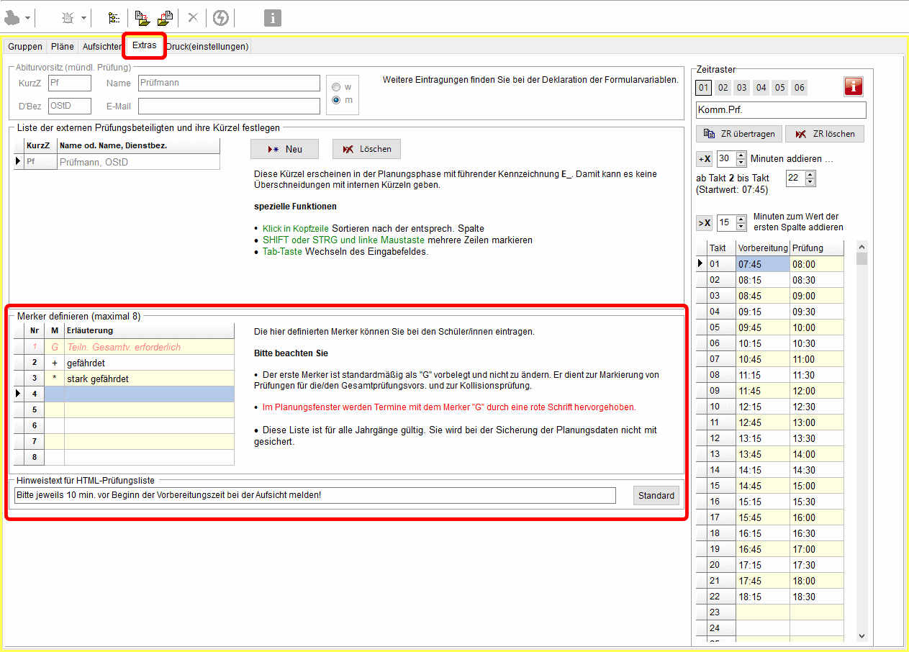Click the folder export icon with up arrow
Screen dimensions: 909x652
point(165,18)
